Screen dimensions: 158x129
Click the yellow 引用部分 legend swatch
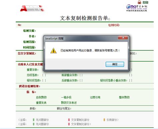pyautogui.click(x=104, y=120)
